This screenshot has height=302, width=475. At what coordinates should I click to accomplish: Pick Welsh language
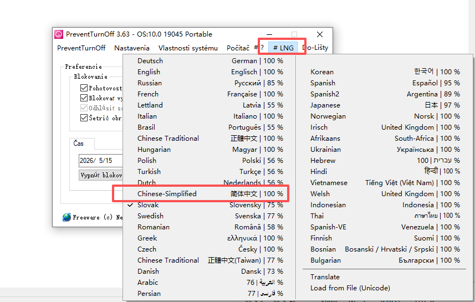(x=385, y=193)
